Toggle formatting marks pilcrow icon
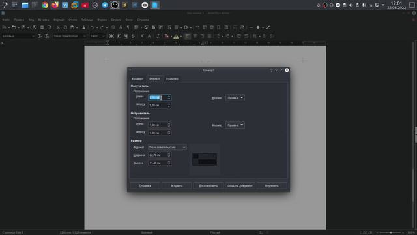Viewport: 417px width, 235px height. (x=128, y=27)
